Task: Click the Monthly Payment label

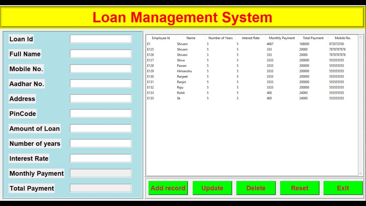Action: click(x=37, y=173)
